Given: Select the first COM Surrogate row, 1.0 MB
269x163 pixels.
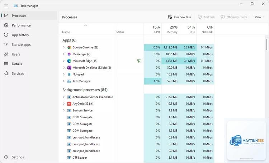Looking at the screenshot, I should pos(136,117).
